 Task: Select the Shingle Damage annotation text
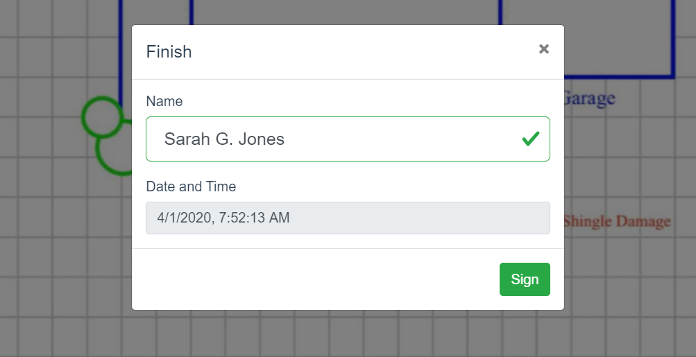pos(617,221)
